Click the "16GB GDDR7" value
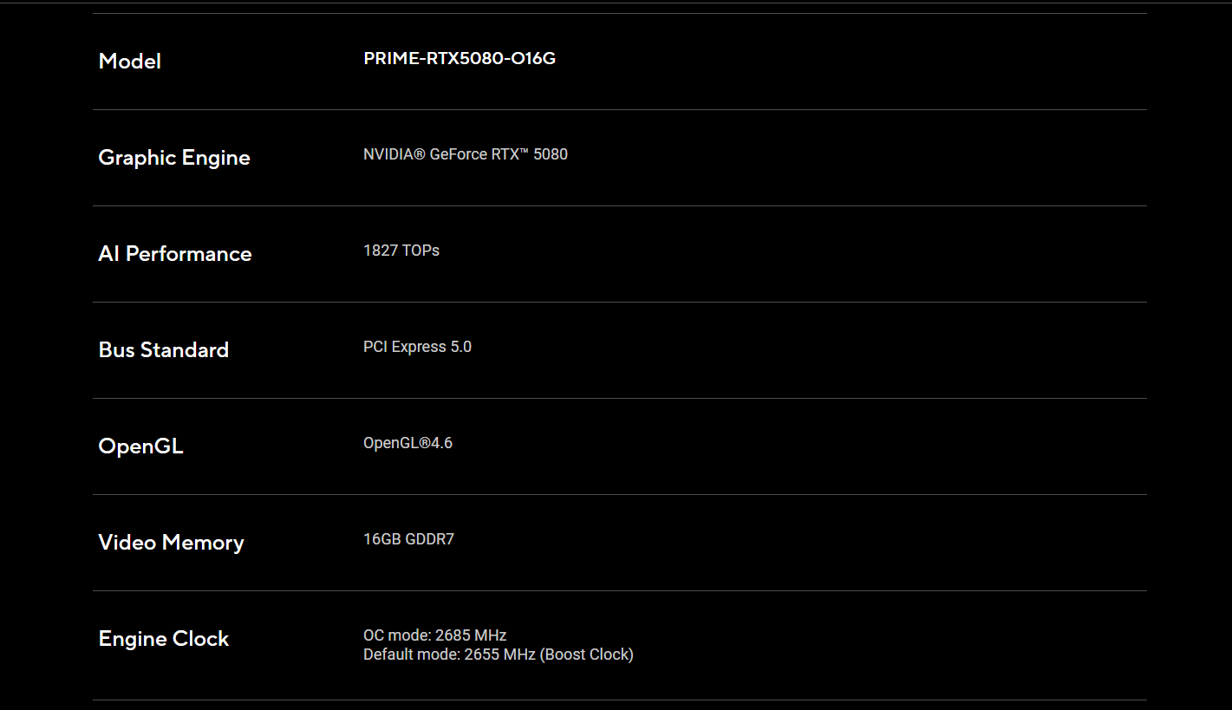The height and width of the screenshot is (710, 1232). coord(408,539)
